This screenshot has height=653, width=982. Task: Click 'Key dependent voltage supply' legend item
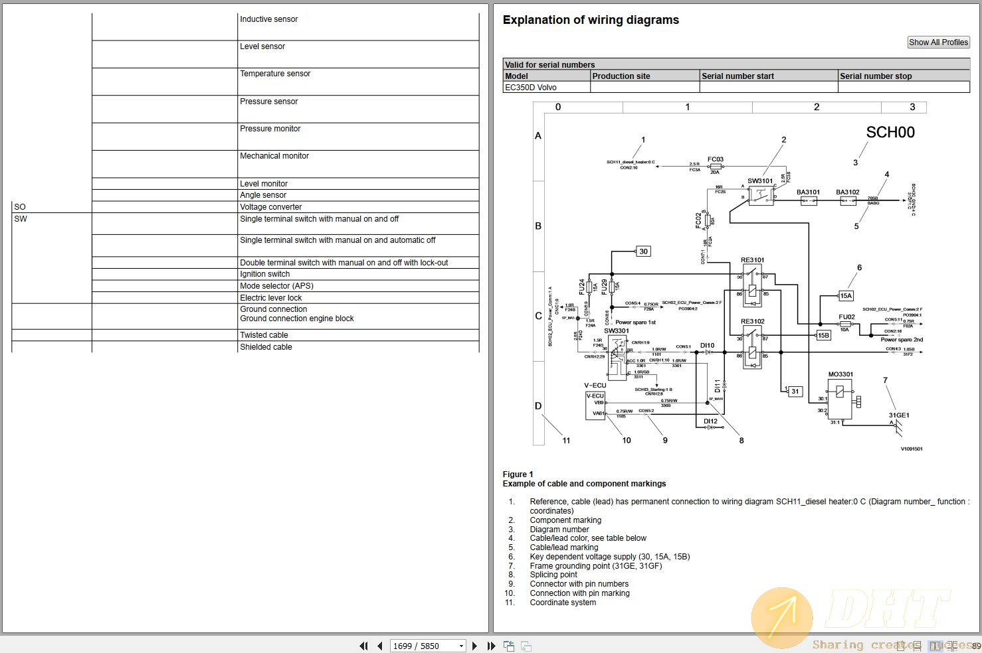tap(610, 557)
